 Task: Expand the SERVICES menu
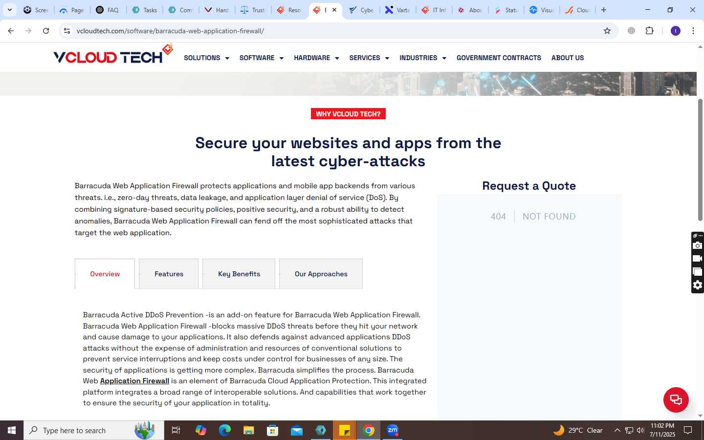tap(369, 58)
